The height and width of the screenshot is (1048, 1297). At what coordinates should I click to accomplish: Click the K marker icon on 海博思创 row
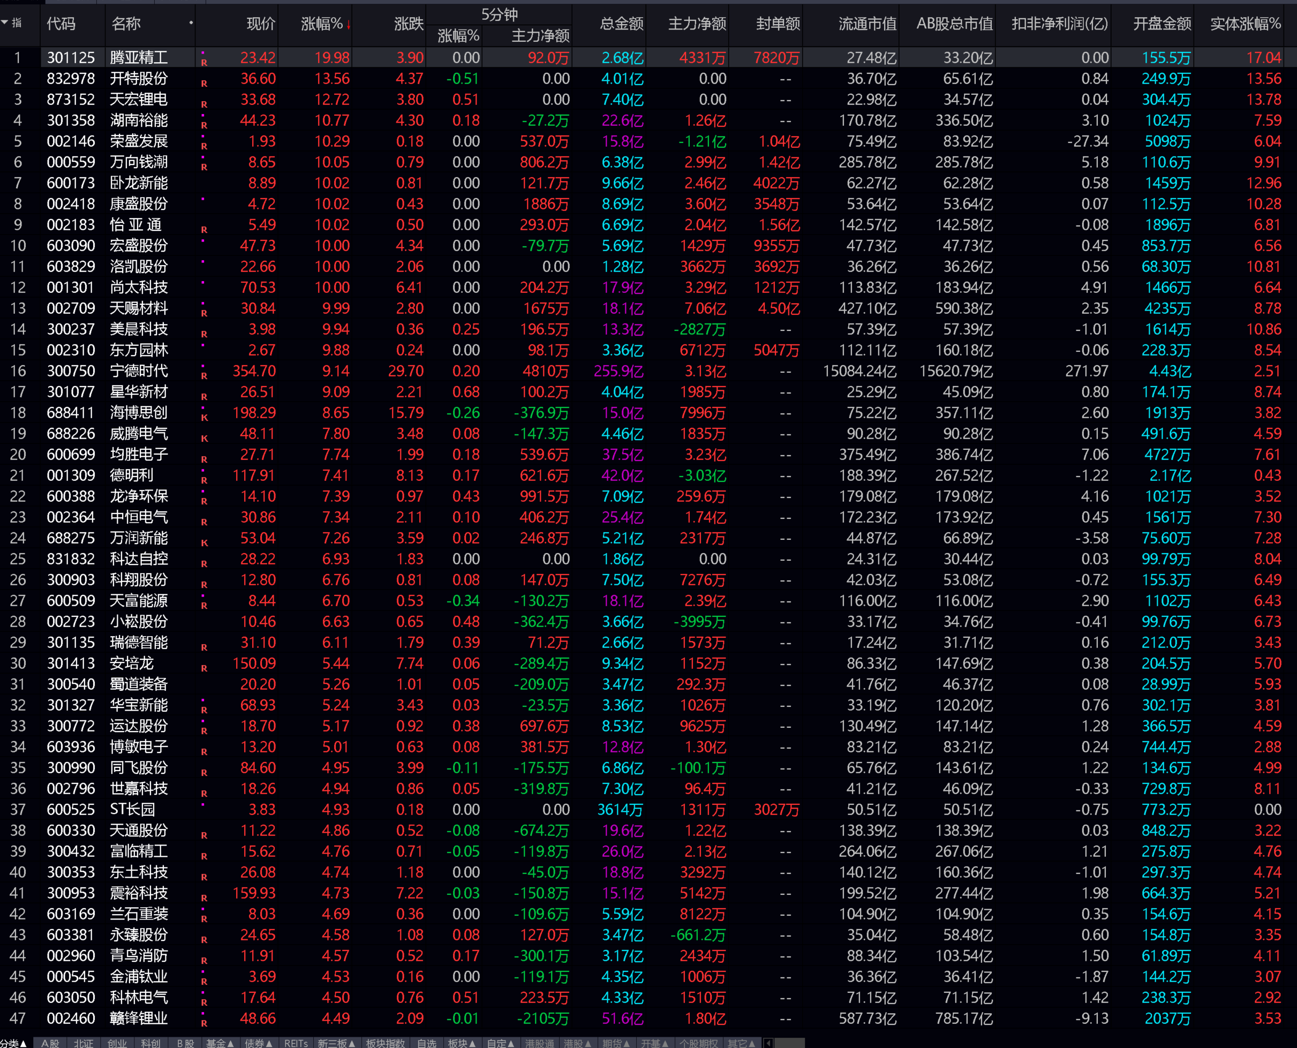tap(204, 417)
